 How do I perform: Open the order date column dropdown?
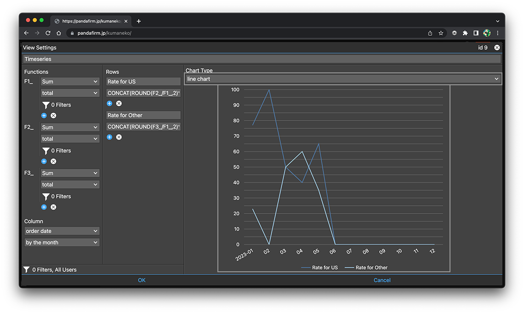(62, 231)
